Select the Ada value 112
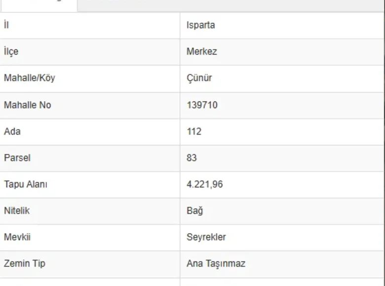This screenshot has height=286, width=385. point(194,132)
